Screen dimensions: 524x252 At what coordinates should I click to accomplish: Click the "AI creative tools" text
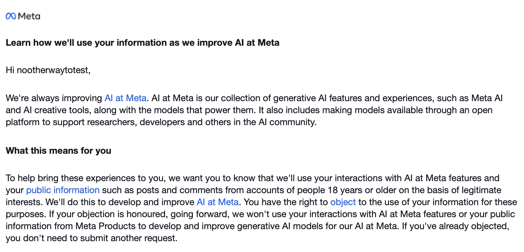click(x=57, y=110)
